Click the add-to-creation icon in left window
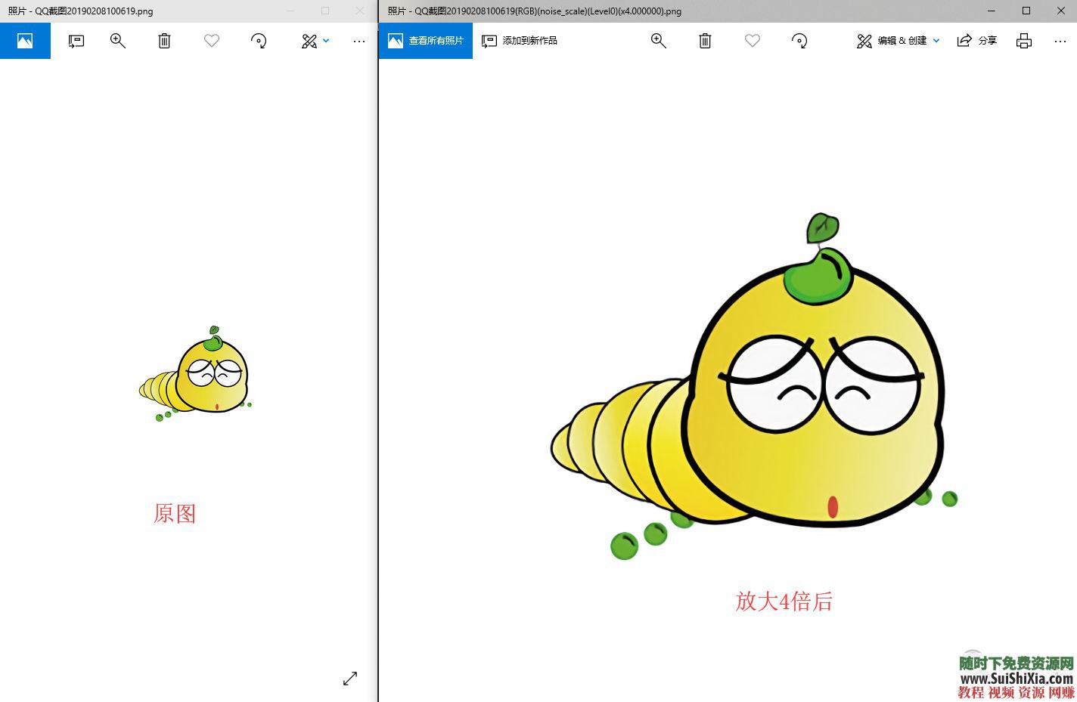Image resolution: width=1077 pixels, height=702 pixels. [x=76, y=41]
